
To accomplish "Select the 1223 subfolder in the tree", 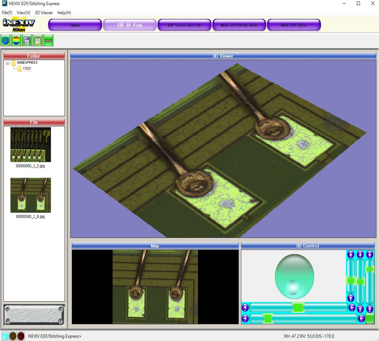I will pos(27,69).
